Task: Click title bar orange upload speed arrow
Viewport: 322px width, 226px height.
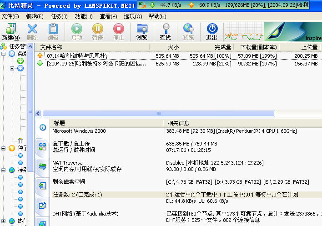Action: coord(191,5)
